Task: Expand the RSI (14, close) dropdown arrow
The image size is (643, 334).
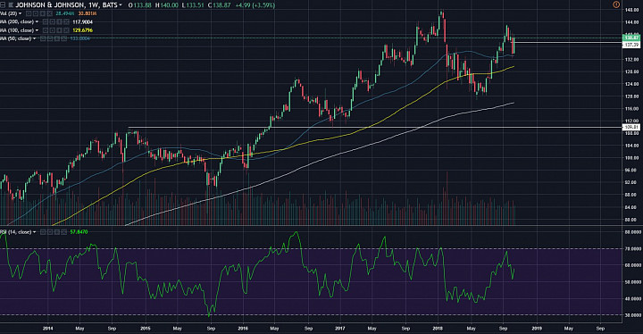Action: pyautogui.click(x=35, y=232)
